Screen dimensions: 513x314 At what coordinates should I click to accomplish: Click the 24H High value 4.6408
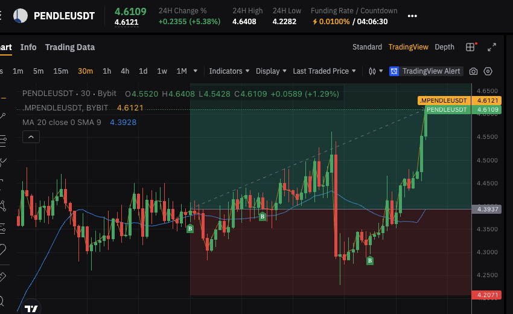(x=244, y=22)
